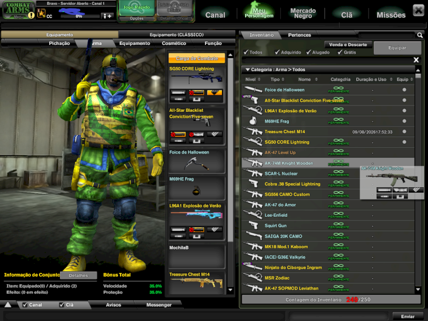Screen dimensions: 428x321
Task: Switch to the Pertences tab
Action: point(300,35)
